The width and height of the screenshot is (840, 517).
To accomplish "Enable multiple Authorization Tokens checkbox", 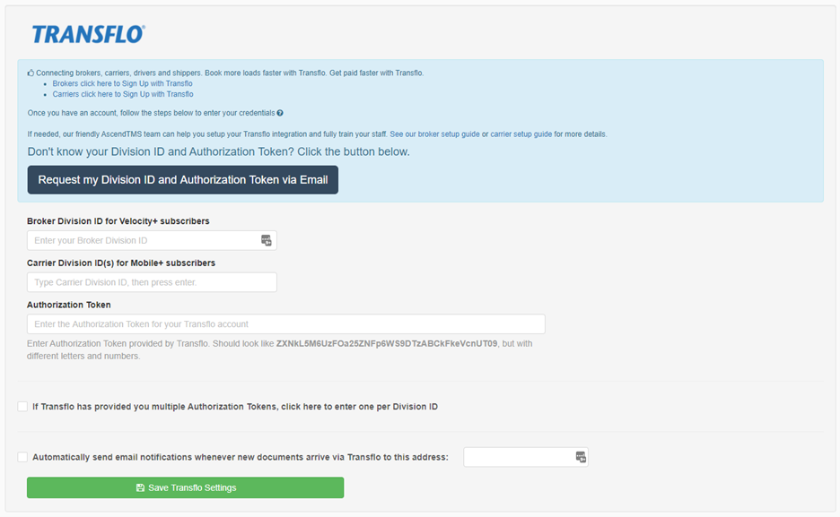I will [x=22, y=407].
